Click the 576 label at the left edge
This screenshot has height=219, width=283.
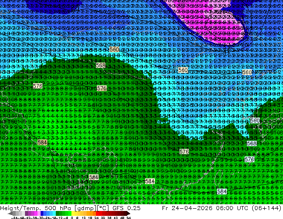38,86
